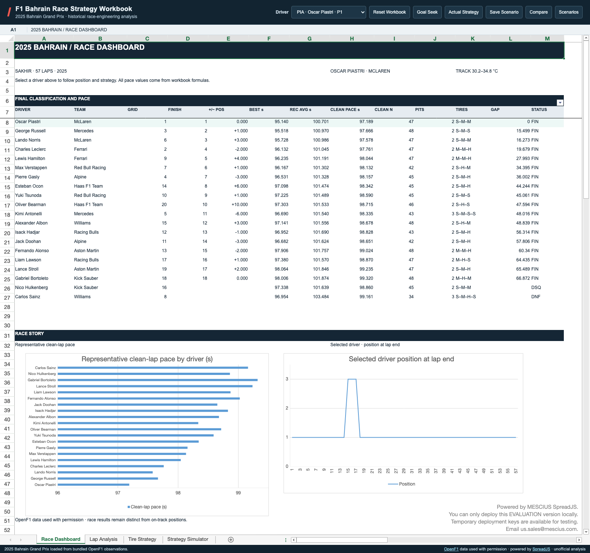Open the classification table filter dropdown
590x553 pixels.
[x=560, y=103]
